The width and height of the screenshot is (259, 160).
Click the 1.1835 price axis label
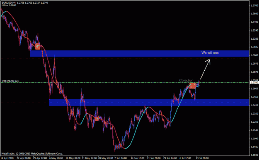point(254,155)
